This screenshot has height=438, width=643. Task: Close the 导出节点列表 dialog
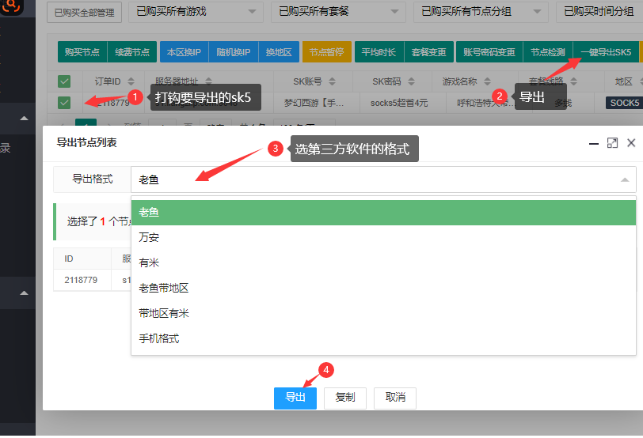pos(631,143)
